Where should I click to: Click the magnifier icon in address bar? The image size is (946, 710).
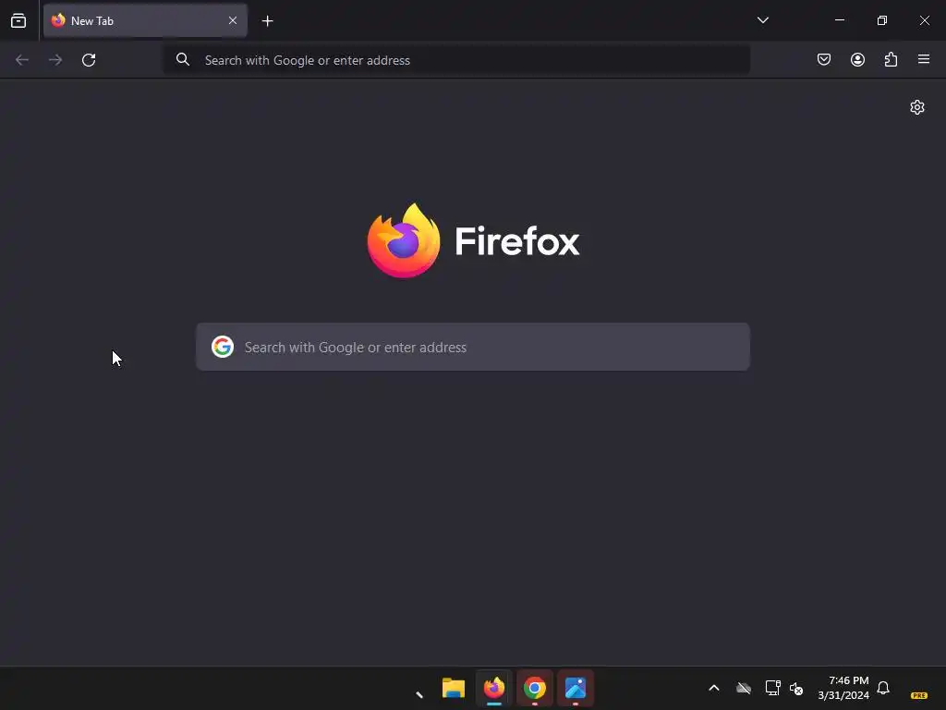pos(183,59)
